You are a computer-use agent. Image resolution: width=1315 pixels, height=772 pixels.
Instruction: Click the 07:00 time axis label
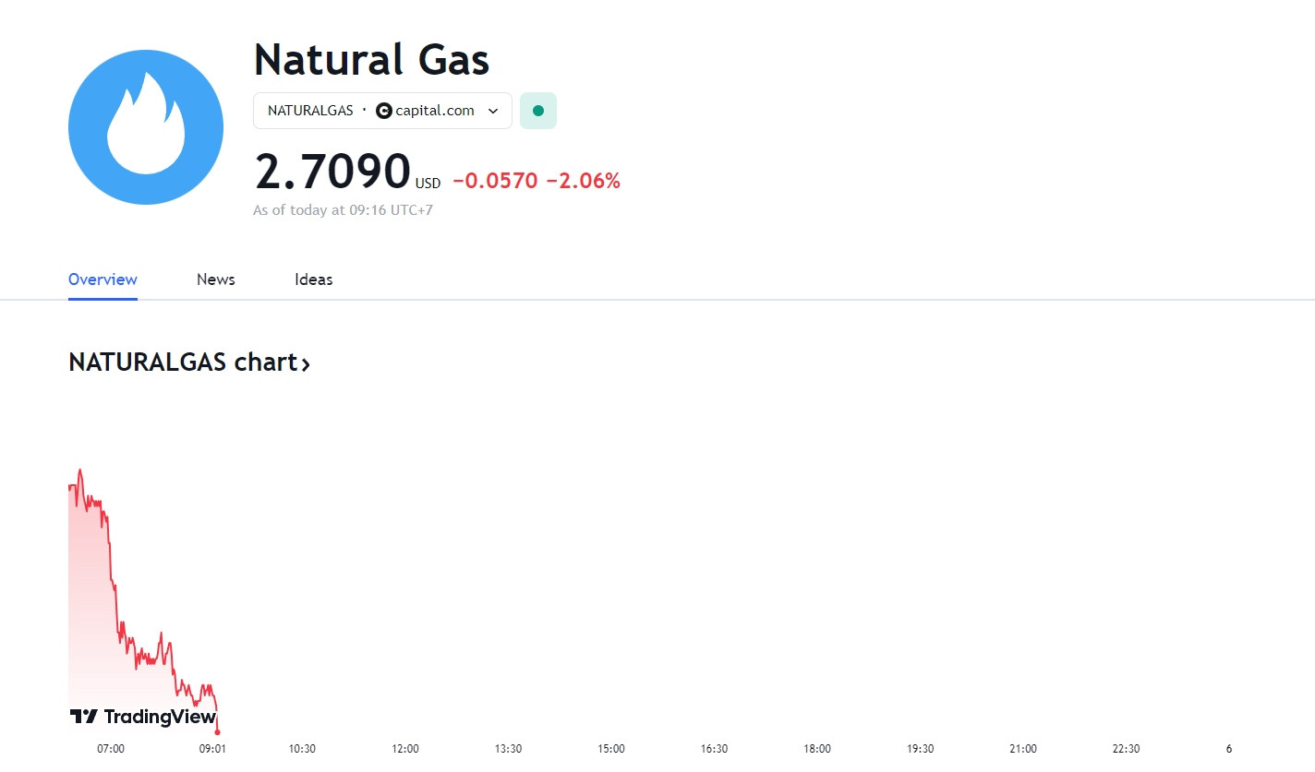click(x=111, y=749)
